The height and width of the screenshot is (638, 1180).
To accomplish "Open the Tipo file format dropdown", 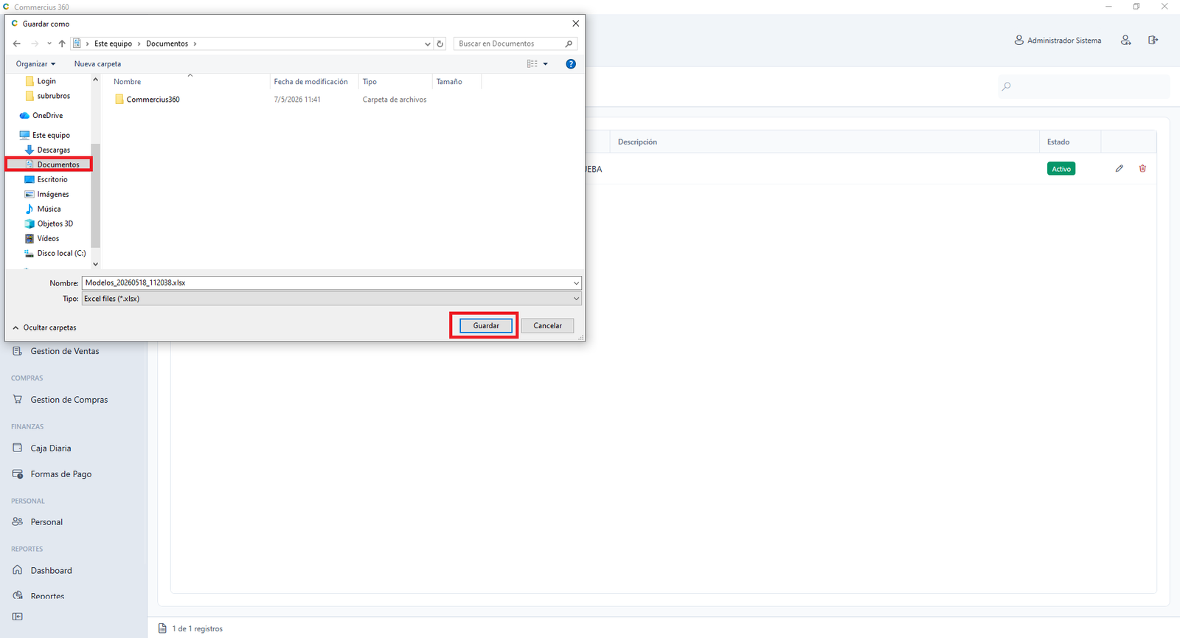I will click(332, 299).
